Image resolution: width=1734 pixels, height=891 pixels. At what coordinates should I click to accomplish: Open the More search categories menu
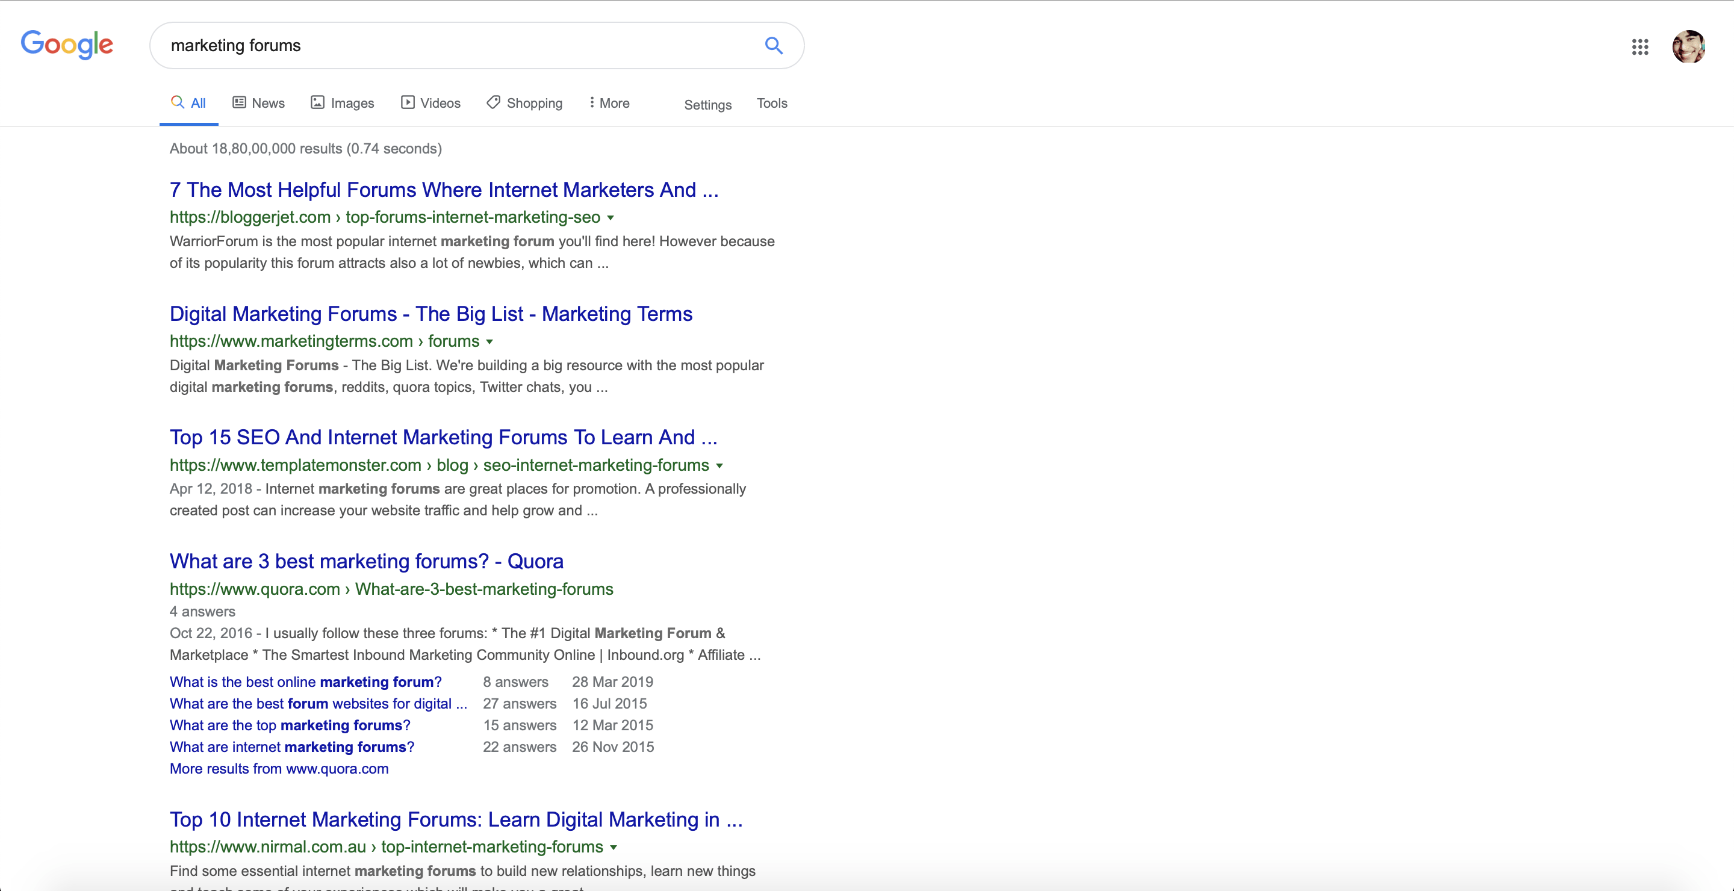click(609, 103)
